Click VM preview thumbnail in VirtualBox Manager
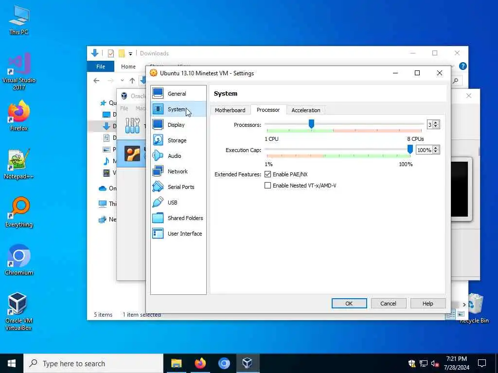Image resolution: width=498 pixels, height=373 pixels. pos(459,189)
